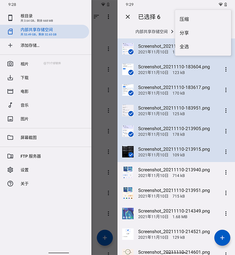Open the 相片 (Photos) shortcut icon
Image resolution: width=235 pixels, height=255 pixels.
(x=10, y=64)
